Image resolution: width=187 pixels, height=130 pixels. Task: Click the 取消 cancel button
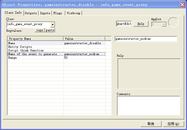pos(151,124)
